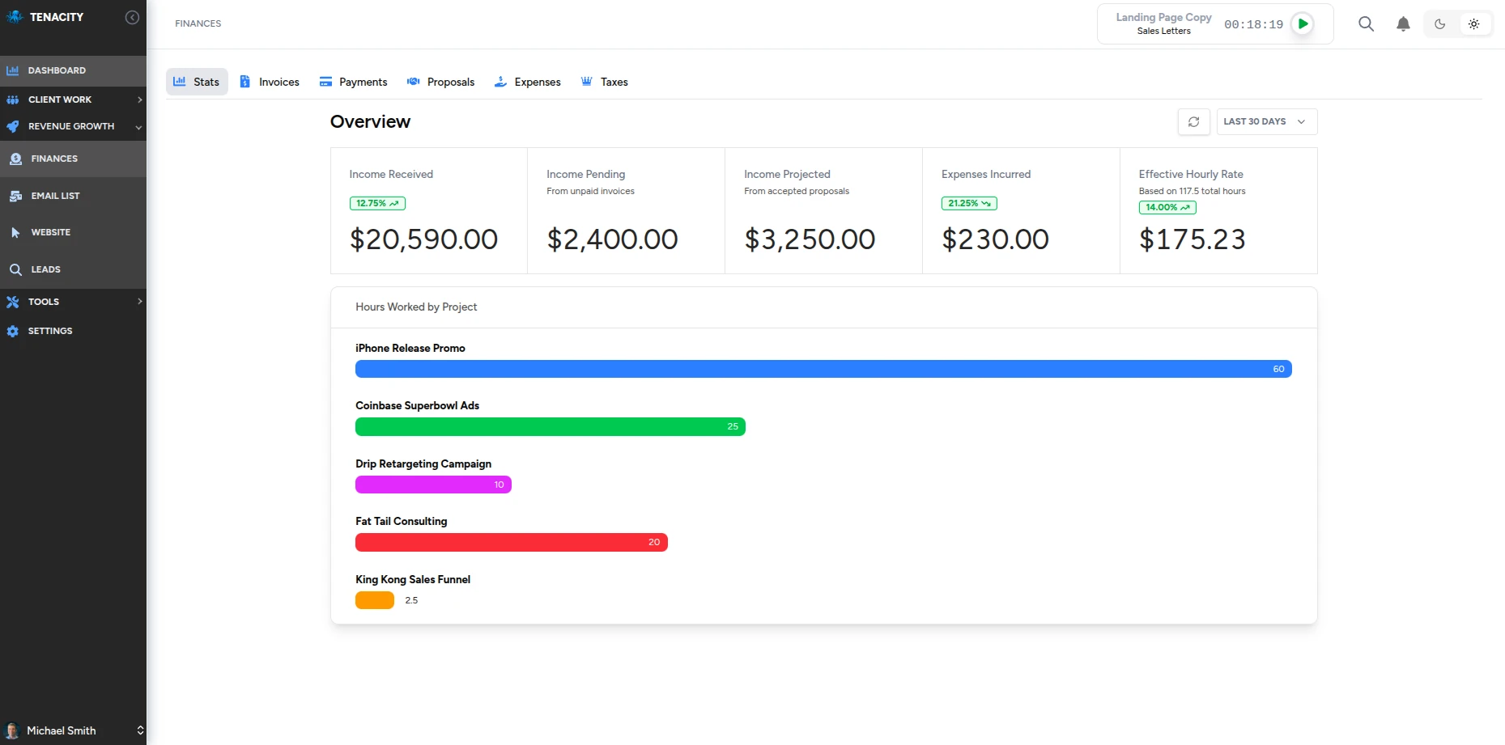Switch to light mode sun toggle

(1473, 24)
